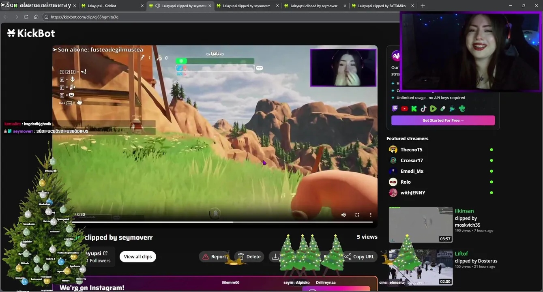Viewport: 543px width, 292px height.
Task: Open a new tab with the plus icon
Action: (x=423, y=6)
